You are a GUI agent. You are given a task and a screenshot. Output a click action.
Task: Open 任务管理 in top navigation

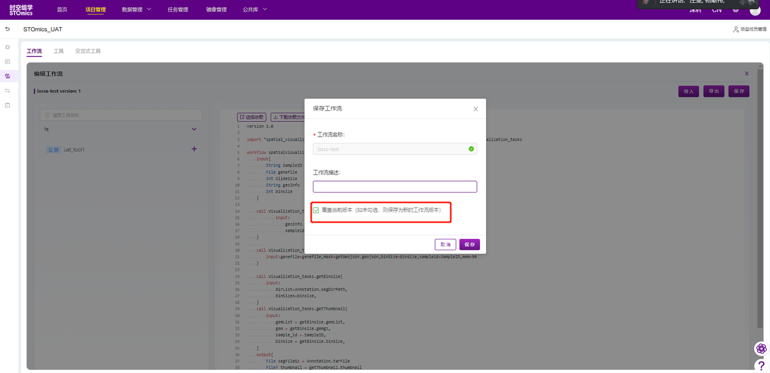(177, 10)
